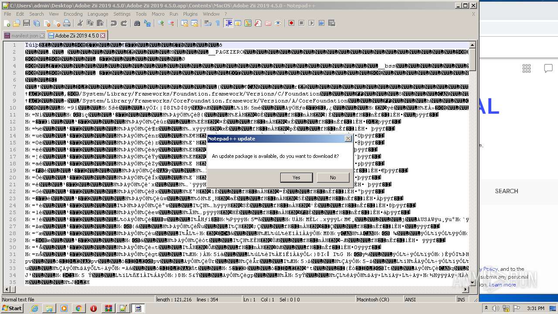Viewport: 558px width, 314px height.
Task: Open Chrome from the taskbar
Action: 79,308
